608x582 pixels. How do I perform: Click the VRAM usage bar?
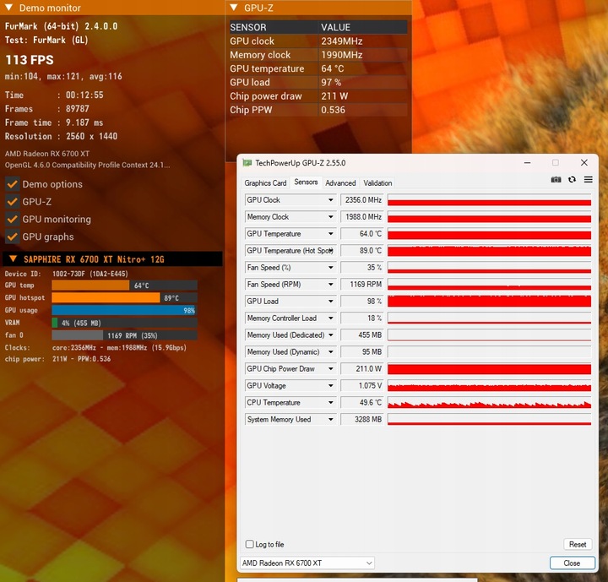(x=124, y=323)
